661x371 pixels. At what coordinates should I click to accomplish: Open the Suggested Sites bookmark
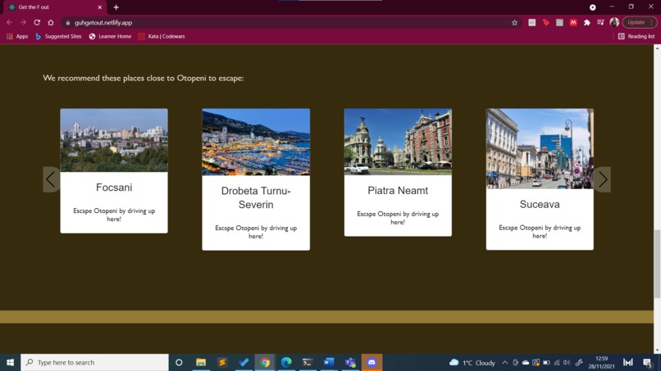tap(58, 37)
